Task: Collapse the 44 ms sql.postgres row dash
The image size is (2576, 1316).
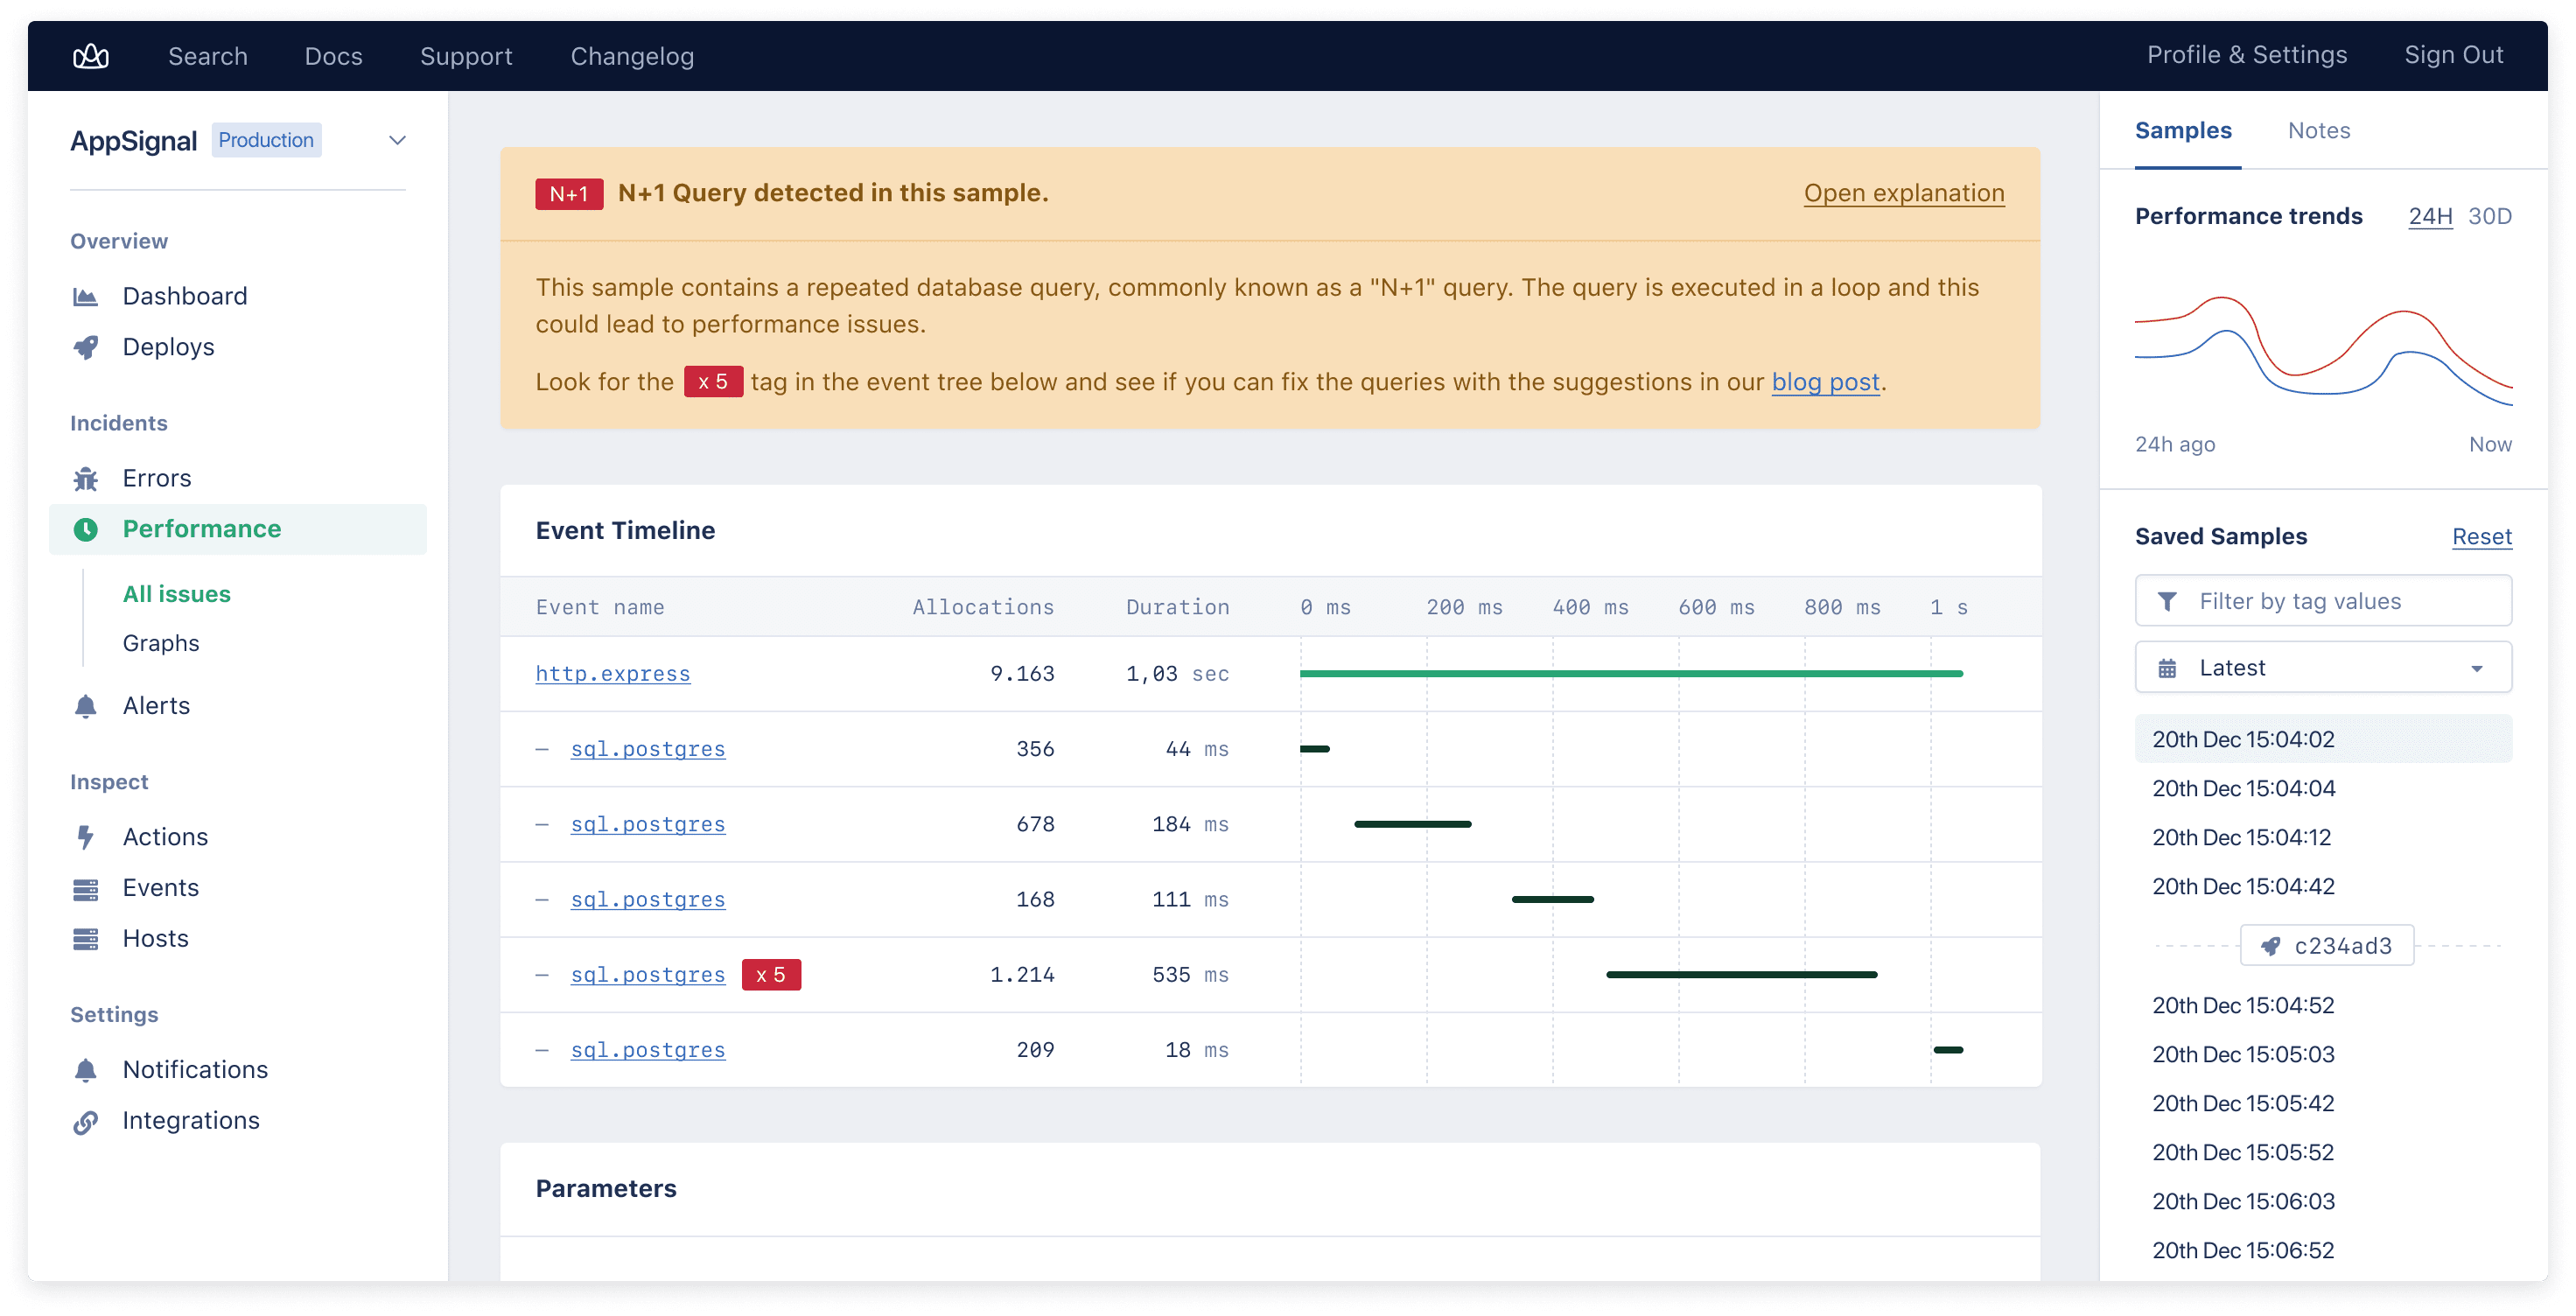Action: 542,749
